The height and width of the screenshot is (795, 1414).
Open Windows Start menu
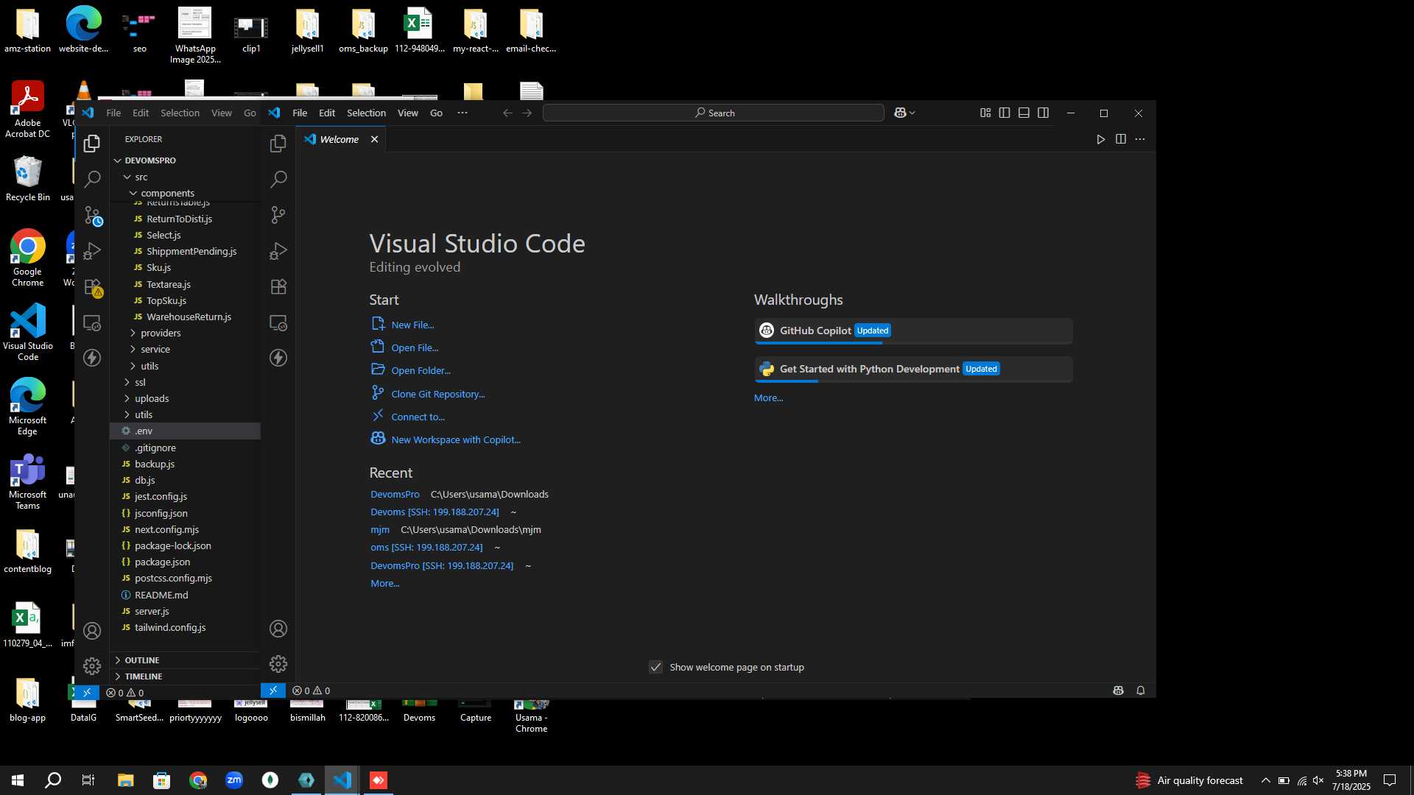point(18,780)
